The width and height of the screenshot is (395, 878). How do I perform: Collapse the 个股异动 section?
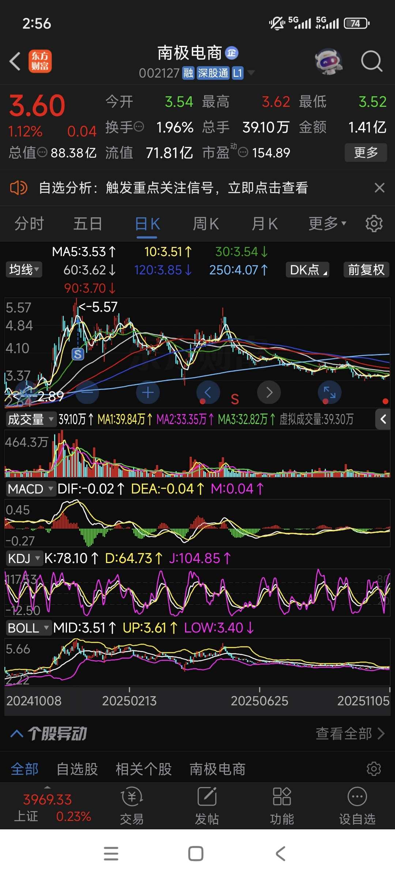pos(17,733)
